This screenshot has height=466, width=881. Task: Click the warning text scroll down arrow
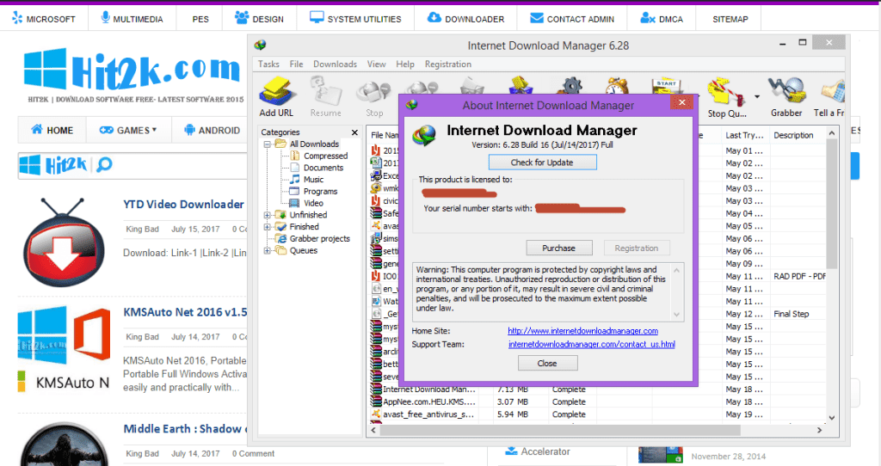tap(676, 315)
